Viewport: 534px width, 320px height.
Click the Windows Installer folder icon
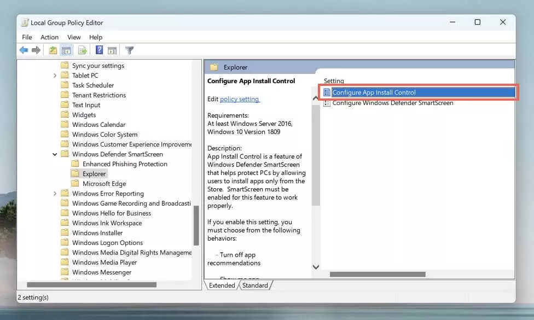click(x=65, y=232)
